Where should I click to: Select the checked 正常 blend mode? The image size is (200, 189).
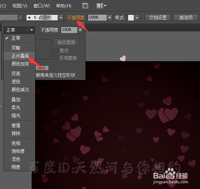19,38
